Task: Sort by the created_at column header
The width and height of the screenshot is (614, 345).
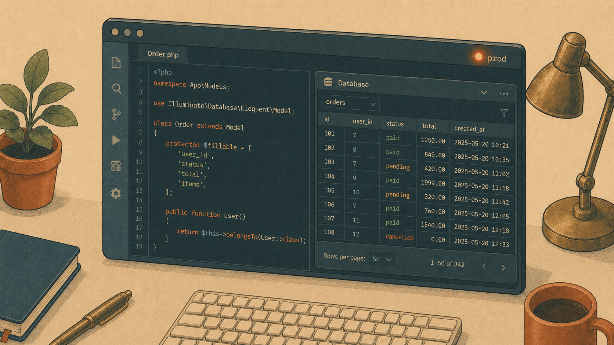Action: click(469, 129)
